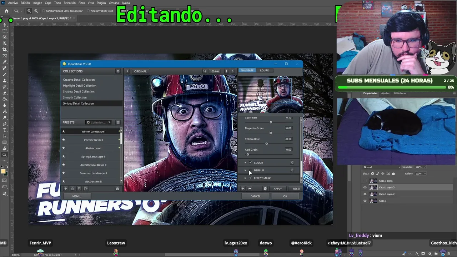Hide the 'Capa 1' layer
Image resolution: width=457 pixels, height=257 pixels.
pyautogui.click(x=365, y=201)
